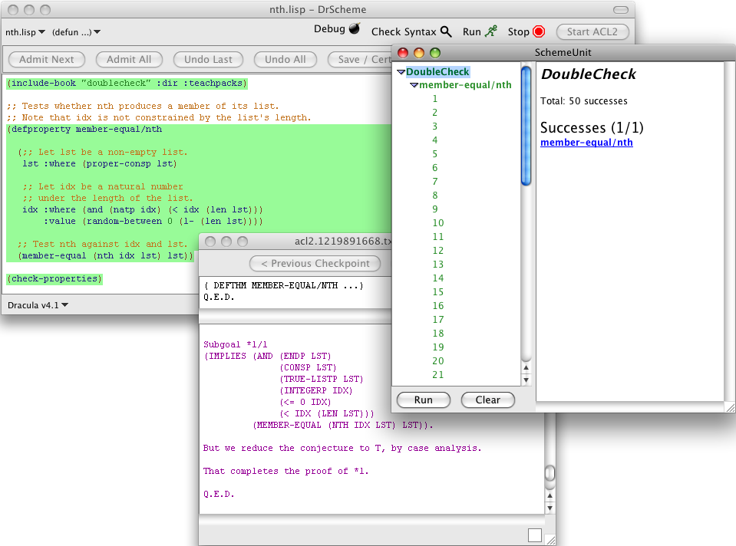This screenshot has width=736, height=546.
Task: Click the Run running-man icon
Action: pyautogui.click(x=491, y=31)
